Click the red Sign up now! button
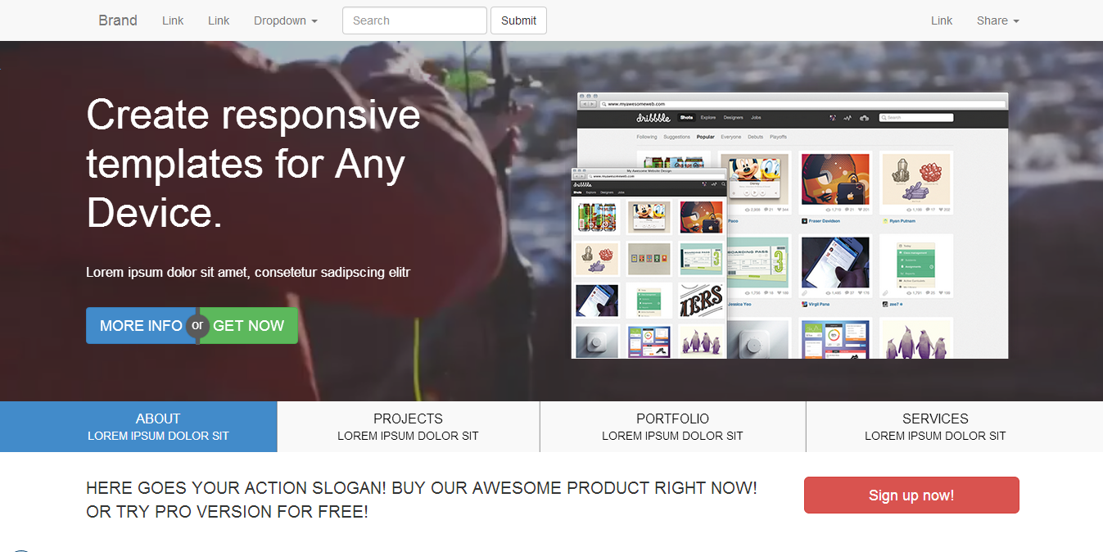Viewport: 1103px width, 552px height. [x=911, y=495]
